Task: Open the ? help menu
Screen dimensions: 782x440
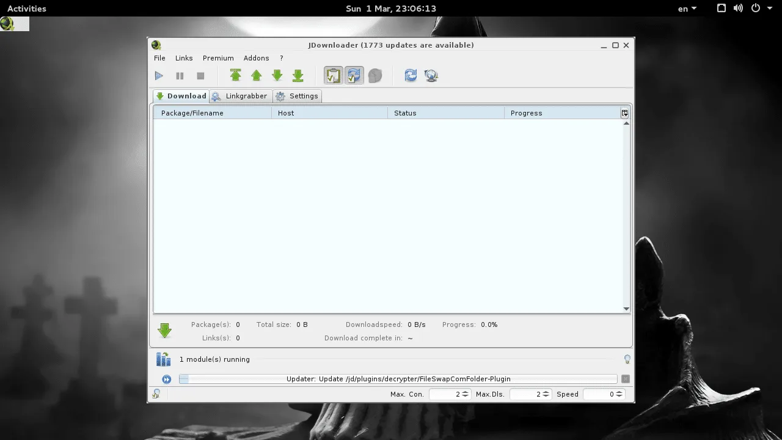Action: [282, 58]
